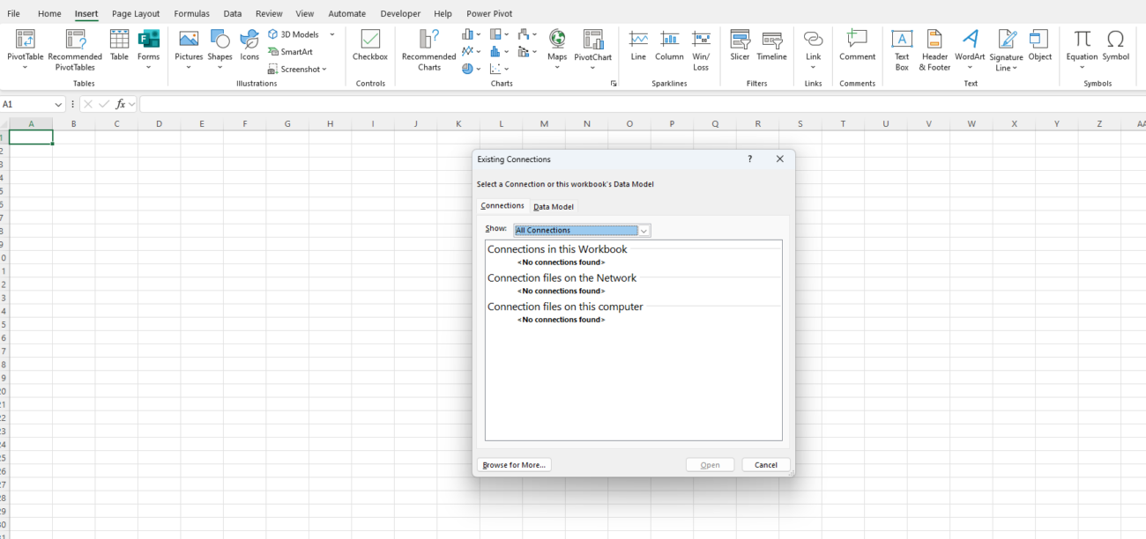
Task: Expand the Name Box dropdown
Action: tap(58, 104)
